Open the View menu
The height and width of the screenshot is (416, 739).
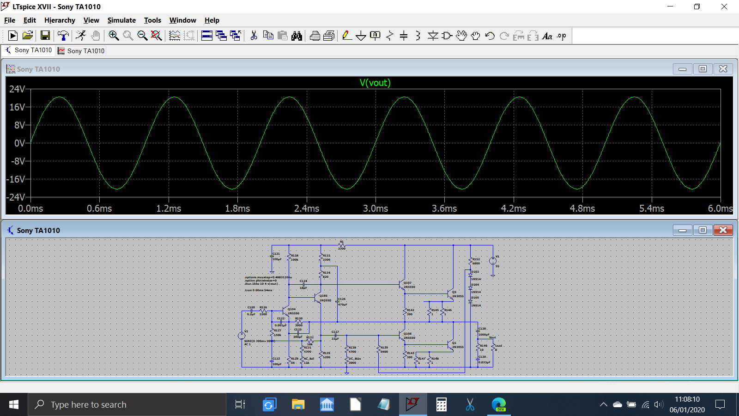point(91,20)
